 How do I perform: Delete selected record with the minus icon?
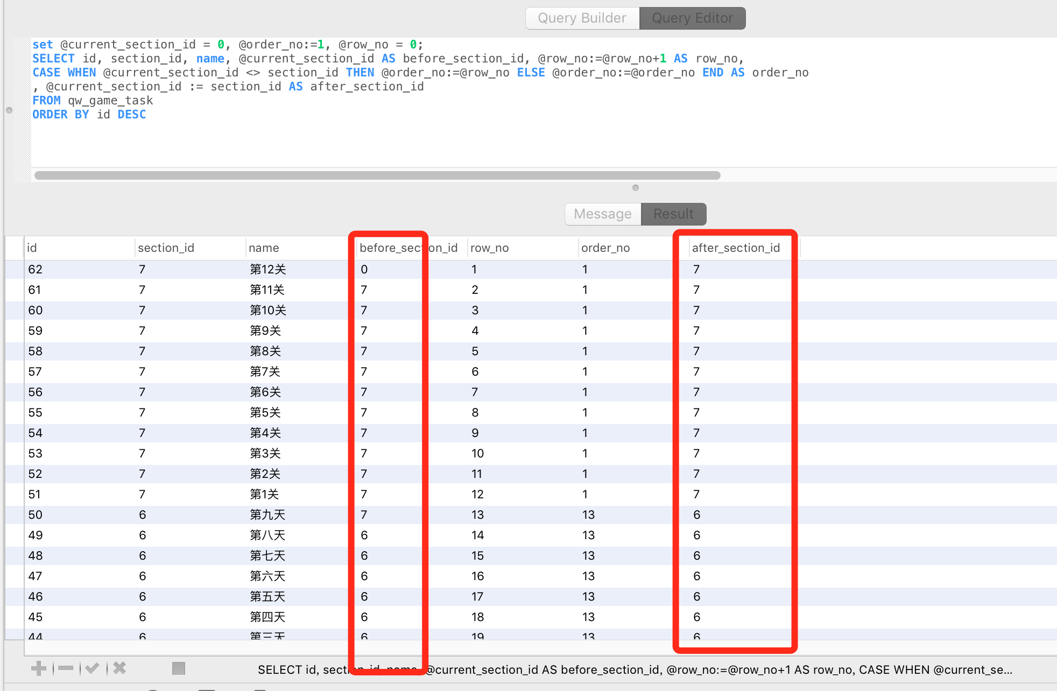point(65,668)
